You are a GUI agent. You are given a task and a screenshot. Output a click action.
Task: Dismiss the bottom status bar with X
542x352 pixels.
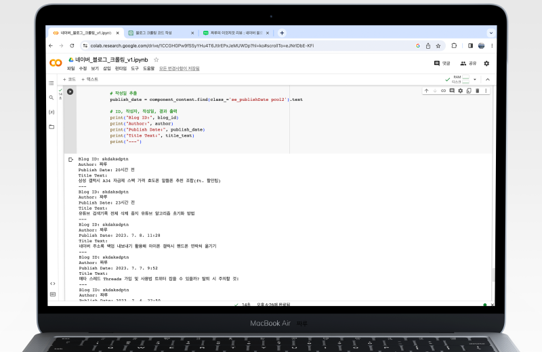coord(493,305)
